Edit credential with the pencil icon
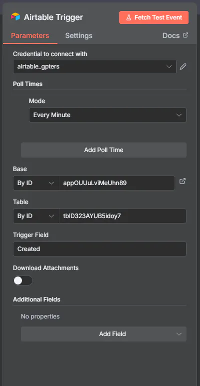200x386 pixels. coord(183,66)
